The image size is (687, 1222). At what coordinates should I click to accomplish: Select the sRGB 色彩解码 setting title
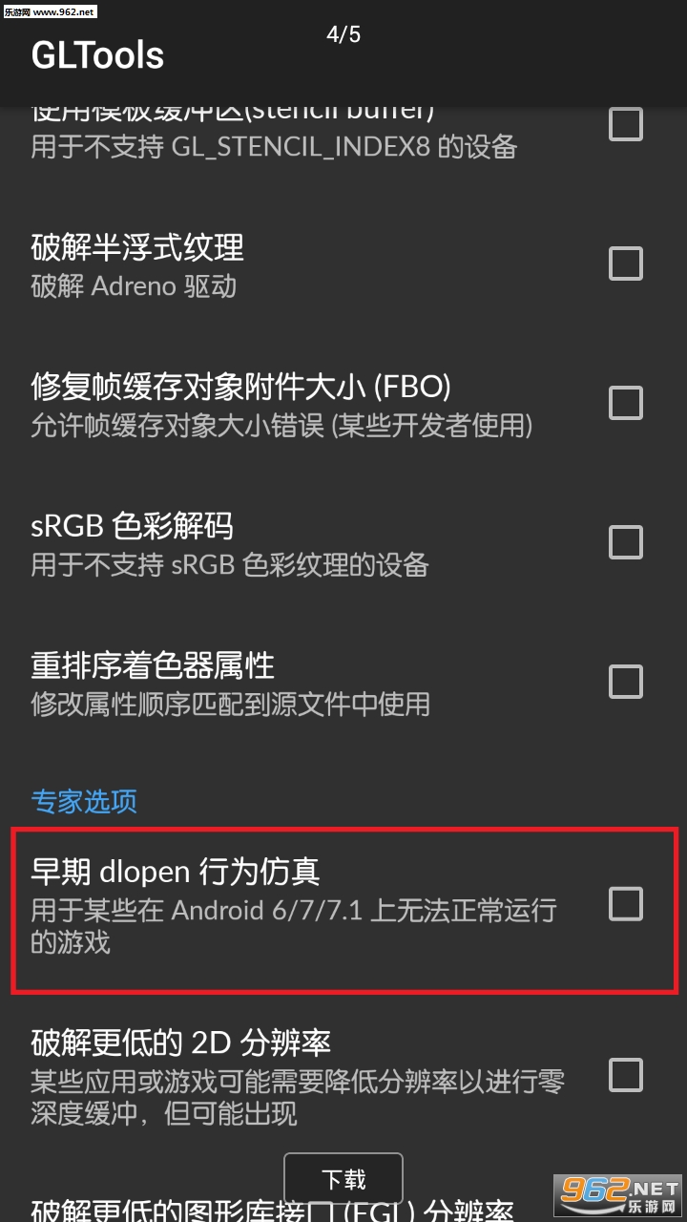pos(132,525)
